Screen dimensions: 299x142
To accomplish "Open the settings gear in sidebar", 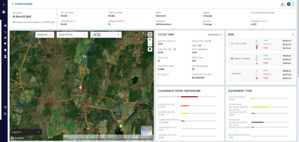I will pos(5,38).
